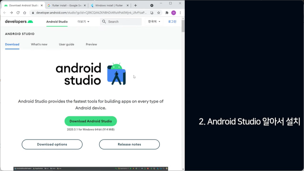Click the lock icon in the address bar
The height and width of the screenshot is (171, 304).
tap(33, 13)
